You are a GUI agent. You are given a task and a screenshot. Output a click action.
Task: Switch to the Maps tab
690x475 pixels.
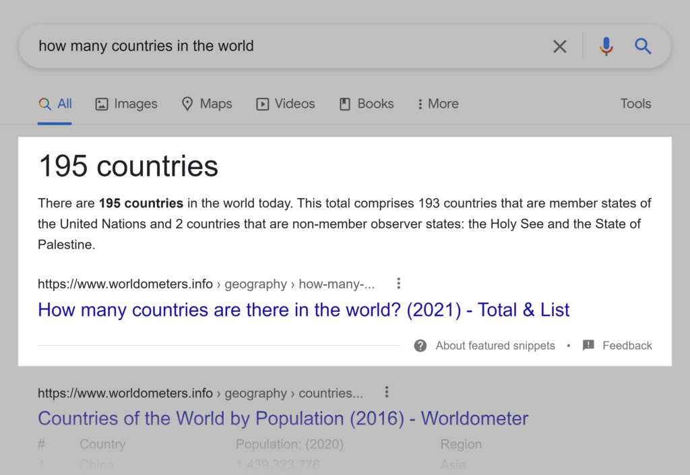point(207,104)
